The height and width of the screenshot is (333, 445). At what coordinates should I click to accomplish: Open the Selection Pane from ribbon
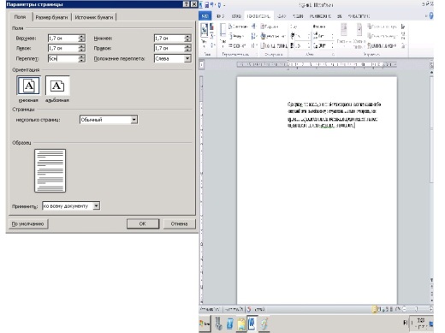pyautogui.click(x=383, y=45)
